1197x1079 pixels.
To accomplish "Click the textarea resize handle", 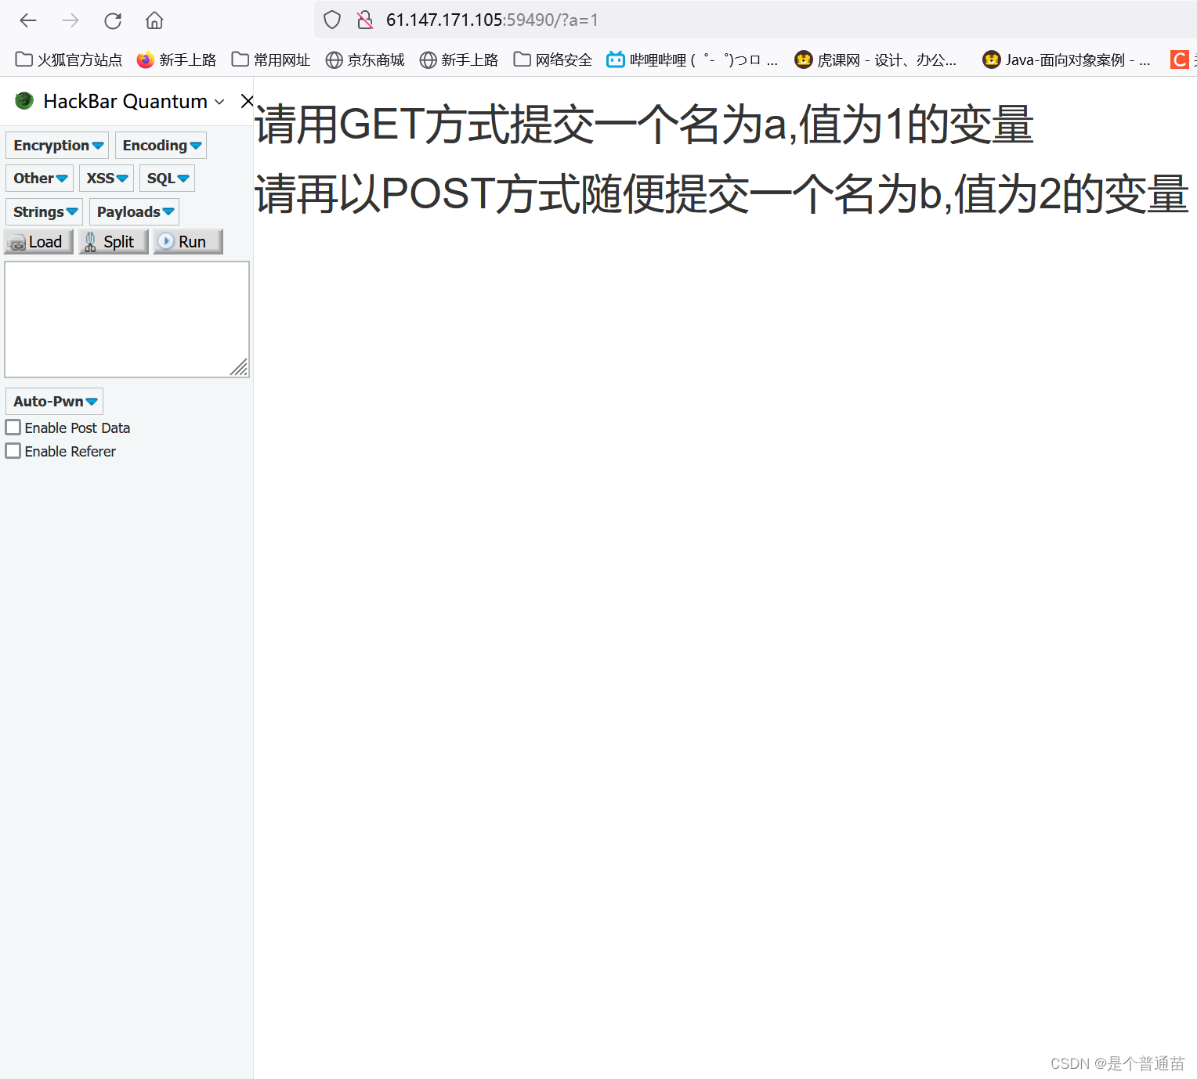I will click(240, 367).
